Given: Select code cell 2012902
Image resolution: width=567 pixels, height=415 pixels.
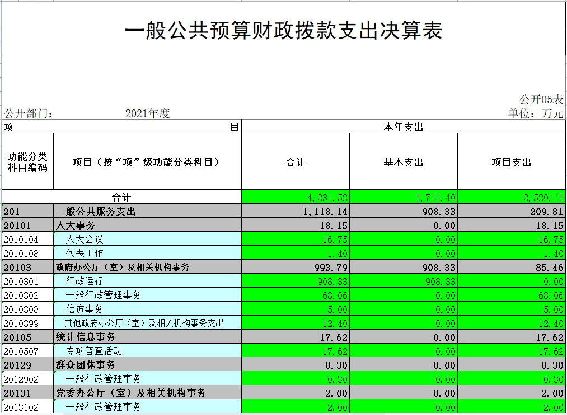Looking at the screenshot, I should tap(27, 379).
